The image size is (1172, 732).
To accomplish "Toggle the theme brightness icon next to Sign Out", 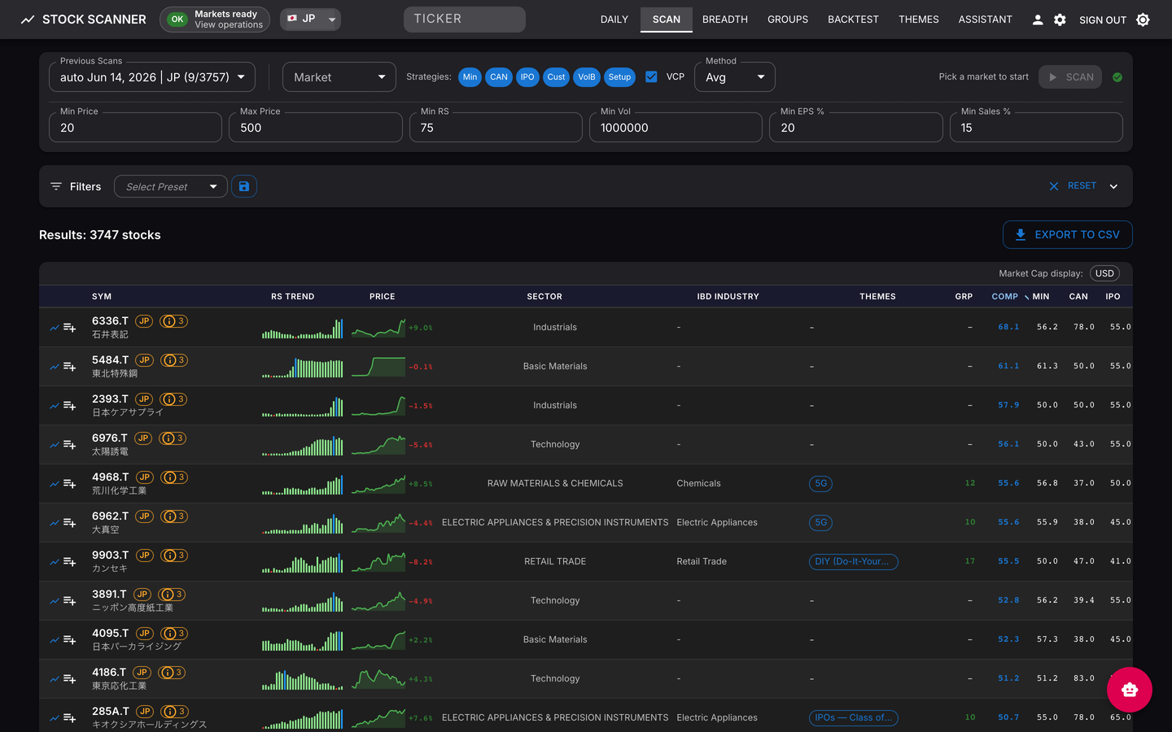I will [x=1143, y=20].
